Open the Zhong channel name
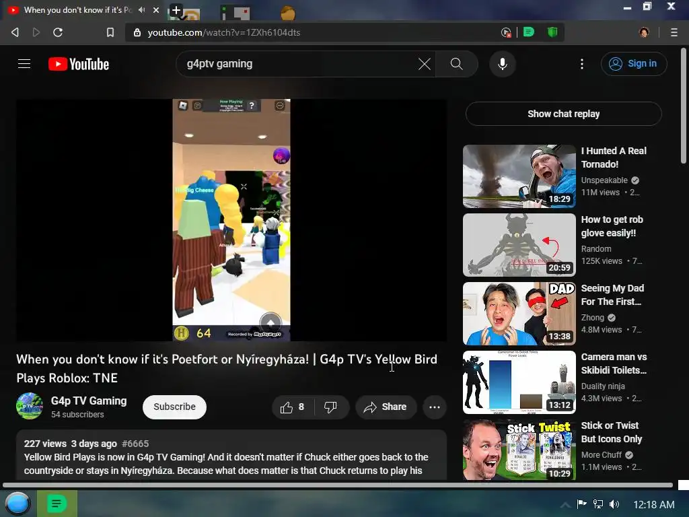689x517 pixels. tap(592, 318)
